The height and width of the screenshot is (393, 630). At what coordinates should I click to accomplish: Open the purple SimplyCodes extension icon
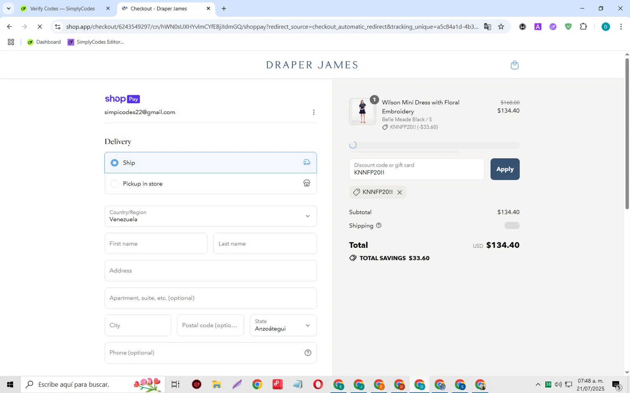click(553, 26)
